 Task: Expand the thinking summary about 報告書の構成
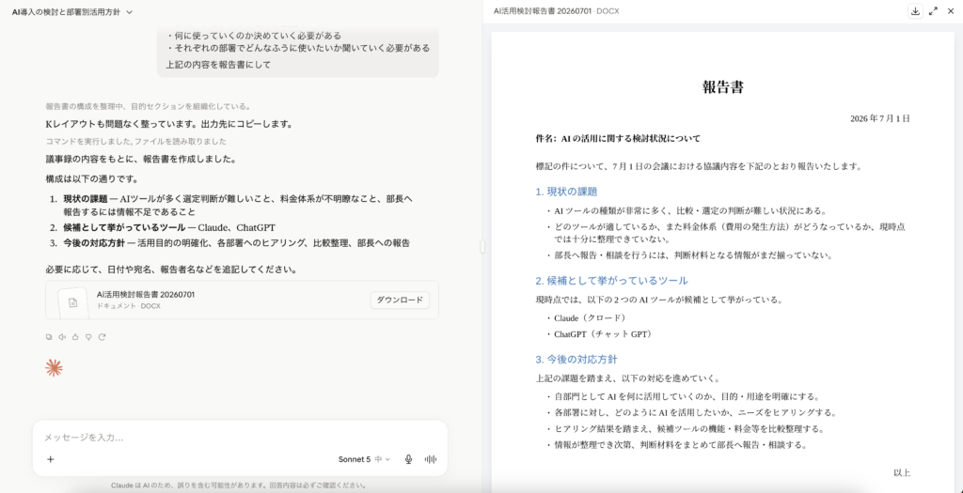pyautogui.click(x=148, y=106)
